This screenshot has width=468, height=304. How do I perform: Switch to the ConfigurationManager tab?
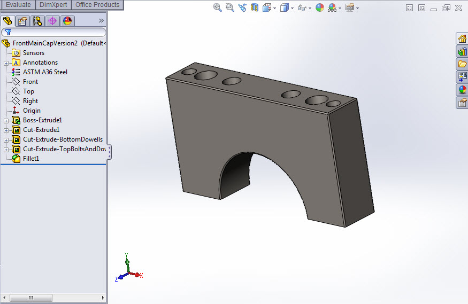point(37,21)
